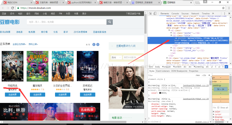
Task: Expand the li class="poster" node
Action: pyautogui.click(x=171, y=33)
